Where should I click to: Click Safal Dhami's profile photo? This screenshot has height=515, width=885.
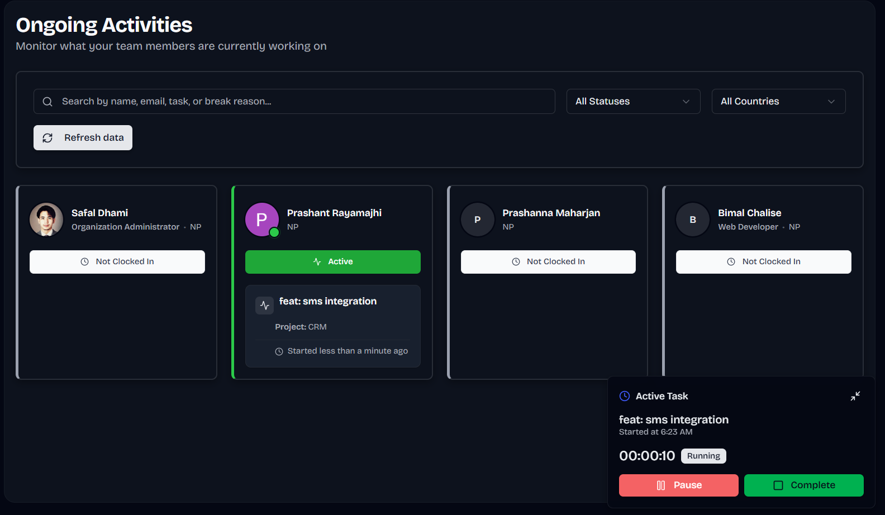point(46,220)
